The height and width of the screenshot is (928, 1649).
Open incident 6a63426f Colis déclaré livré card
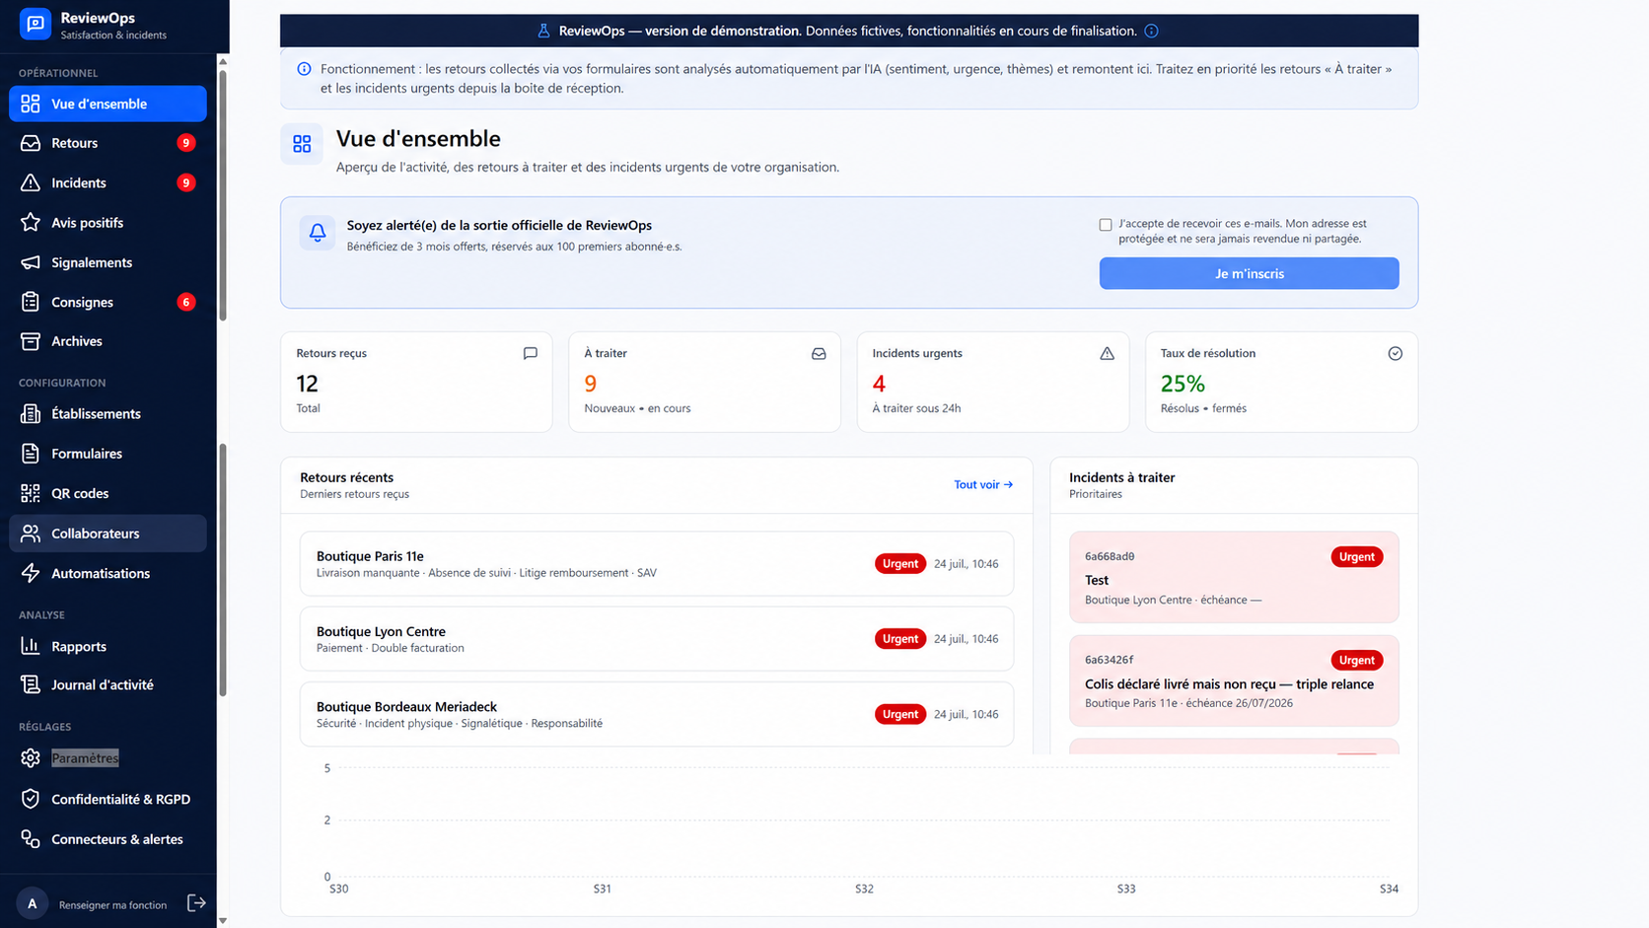tap(1234, 680)
